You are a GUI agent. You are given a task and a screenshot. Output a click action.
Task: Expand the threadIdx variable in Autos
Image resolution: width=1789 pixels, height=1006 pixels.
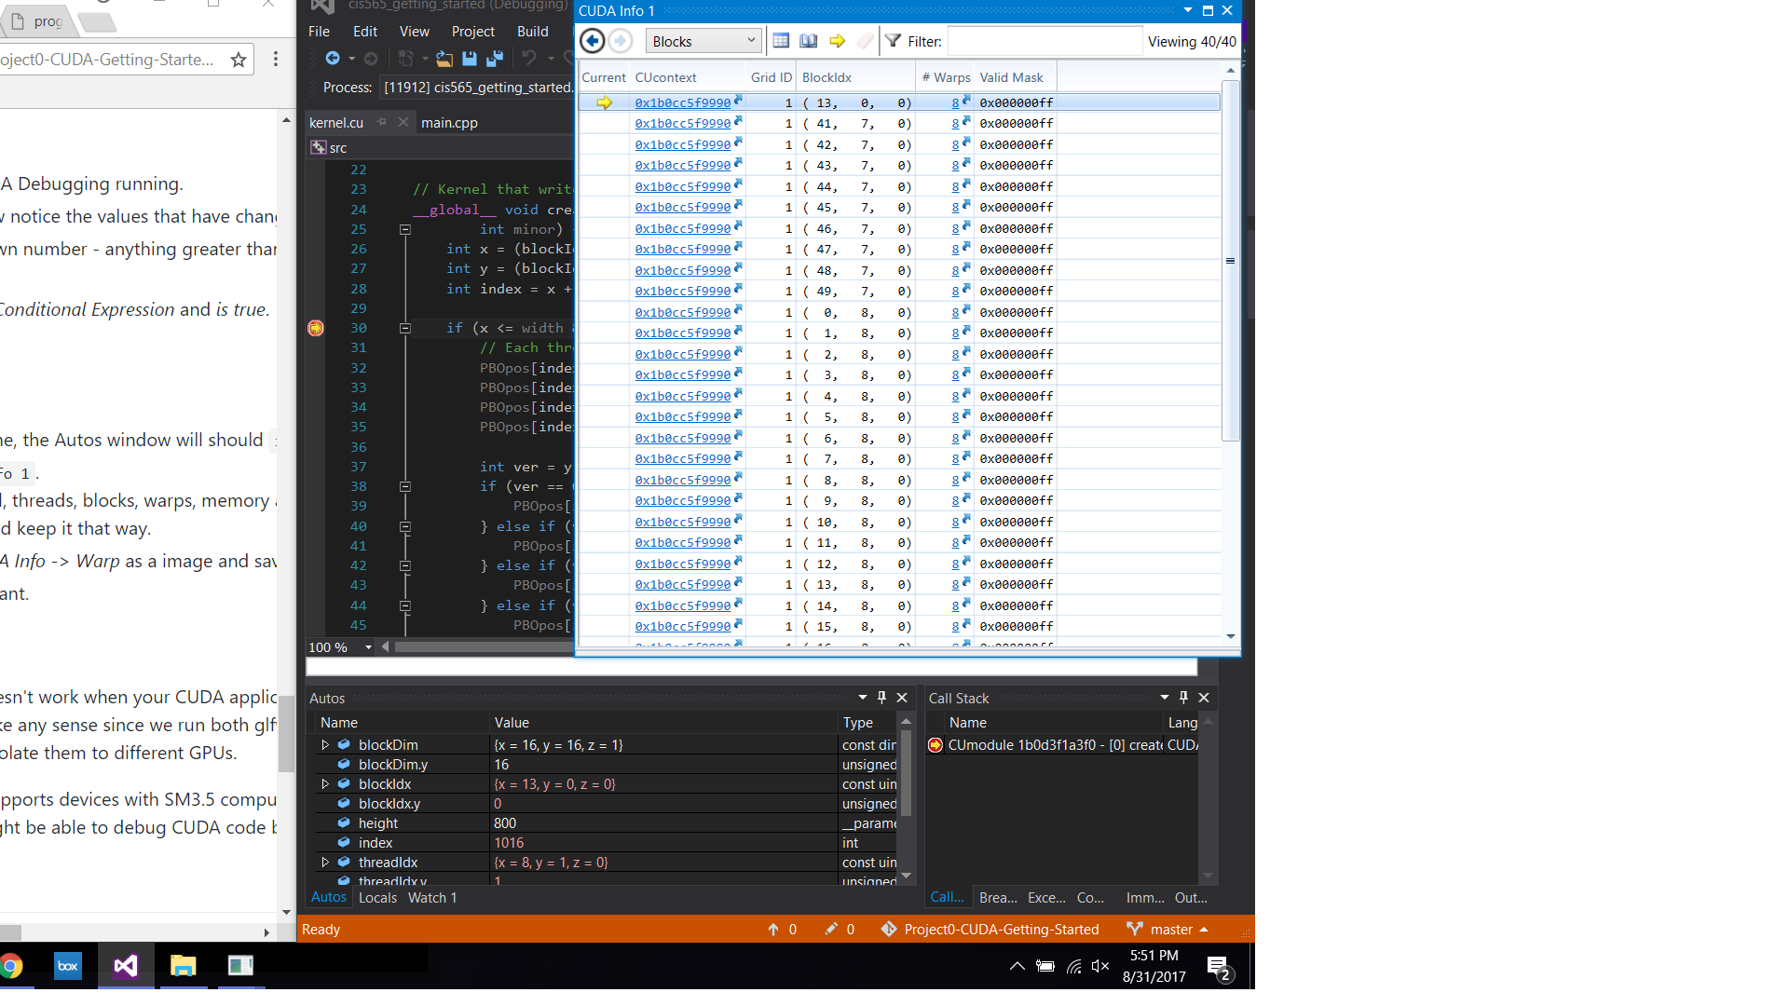(325, 862)
